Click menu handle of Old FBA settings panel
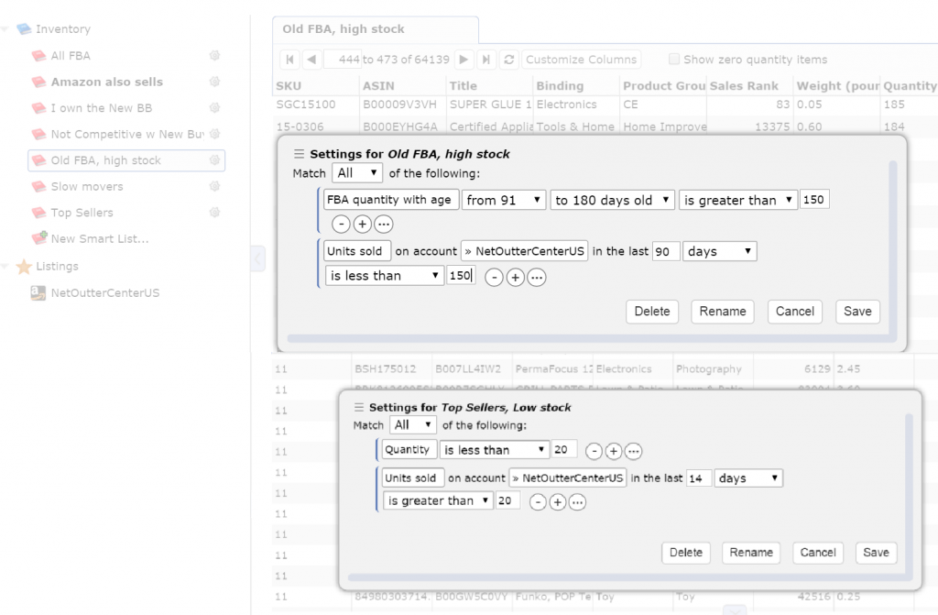Image resolution: width=938 pixels, height=615 pixels. [x=300, y=154]
